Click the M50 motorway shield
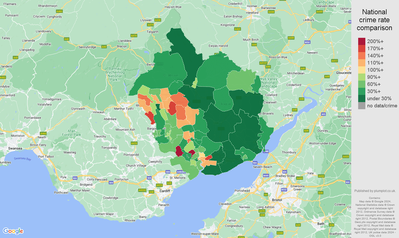This screenshot has width=399, height=238. [307, 42]
